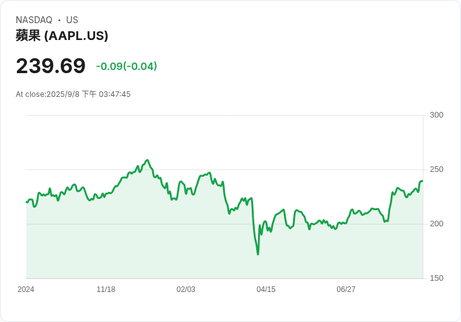Click the 11/18 date marker
Screen dimensions: 461x322
[x=106, y=289]
